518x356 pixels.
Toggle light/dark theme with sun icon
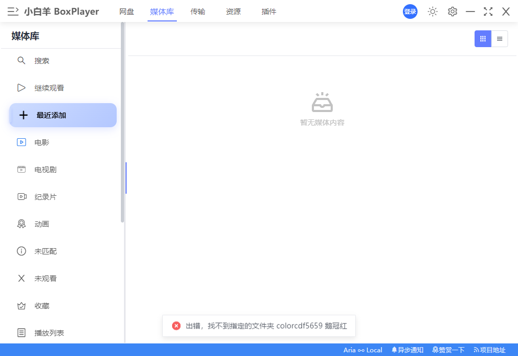tap(432, 11)
